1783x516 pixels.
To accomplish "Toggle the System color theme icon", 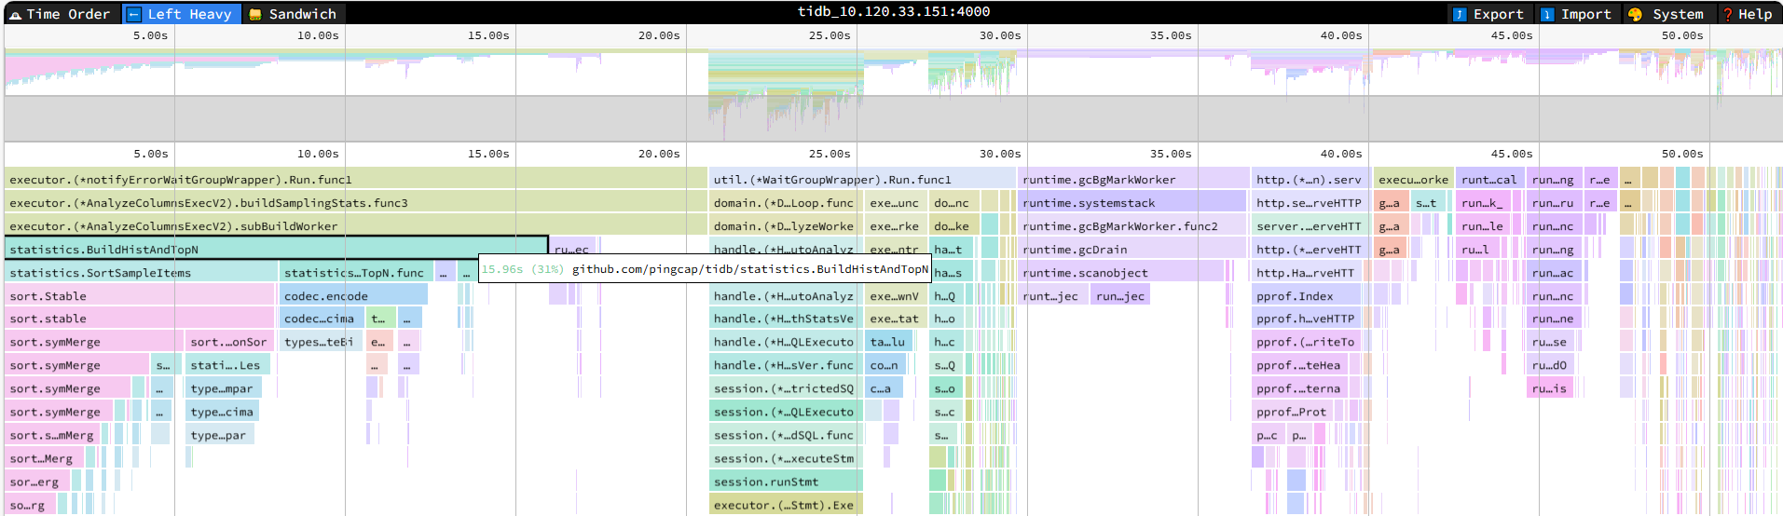I will pyautogui.click(x=1636, y=14).
